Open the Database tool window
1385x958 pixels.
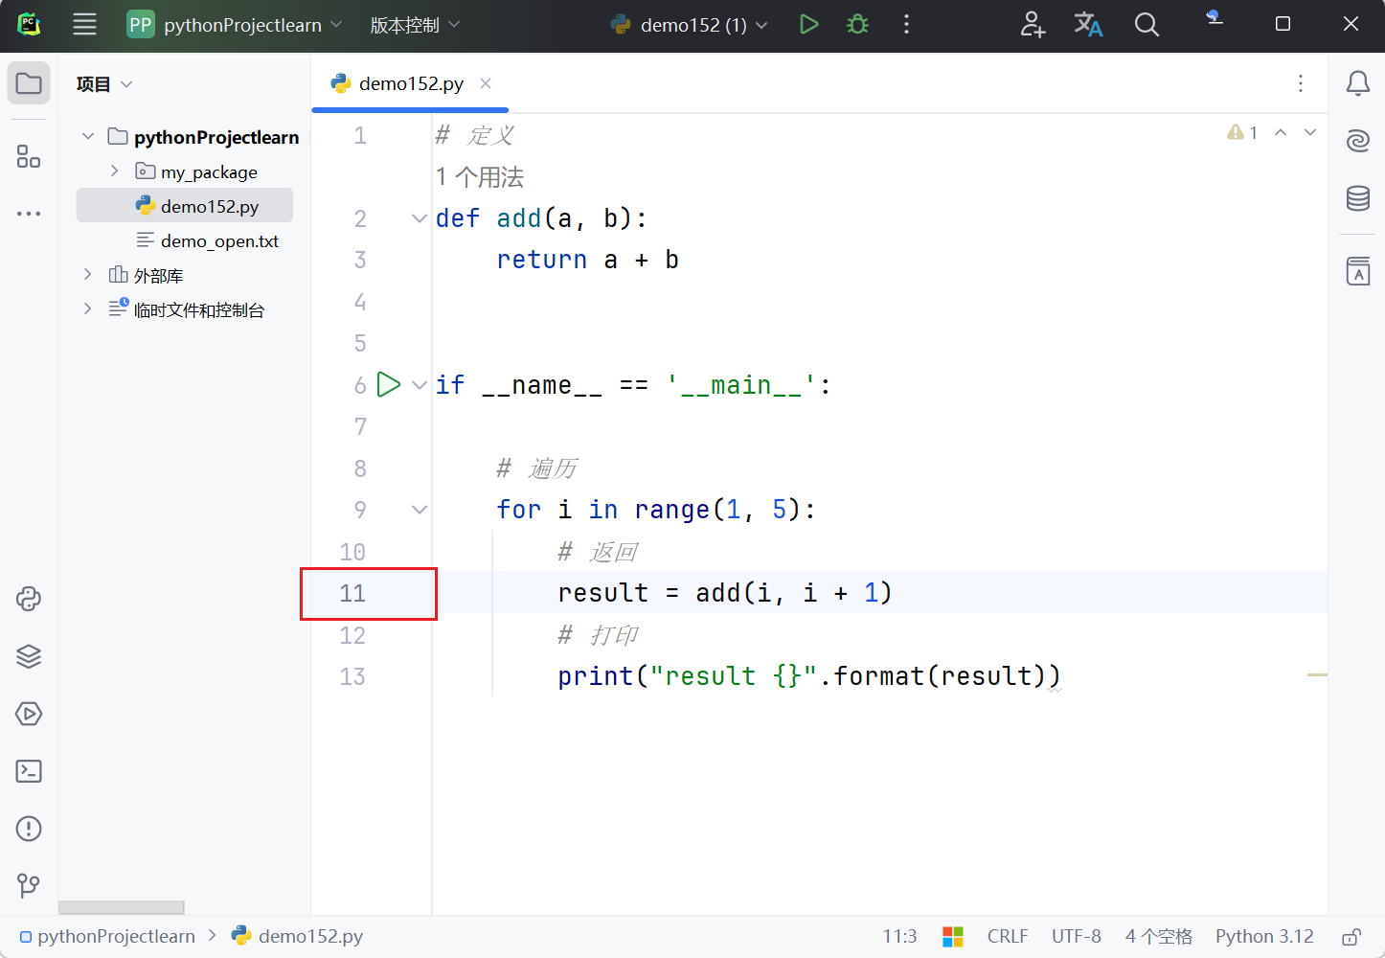[x=1358, y=198]
